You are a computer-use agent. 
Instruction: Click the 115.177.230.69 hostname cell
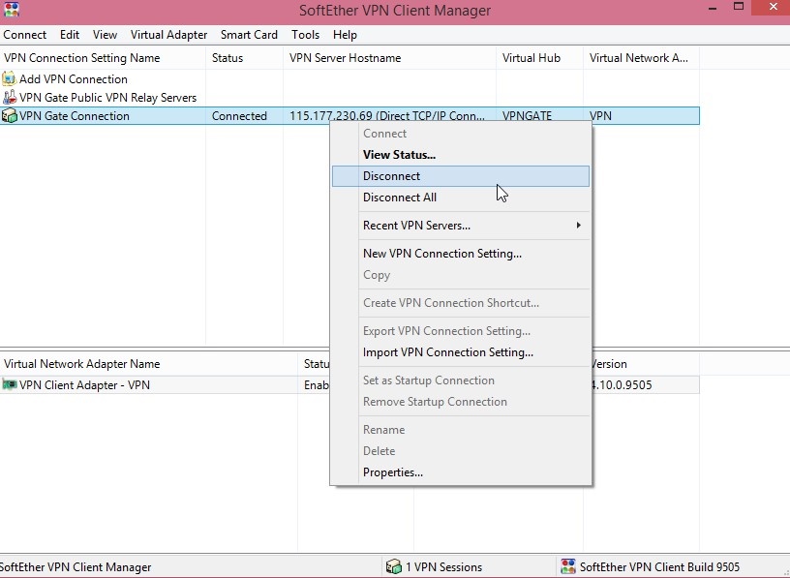coord(387,116)
